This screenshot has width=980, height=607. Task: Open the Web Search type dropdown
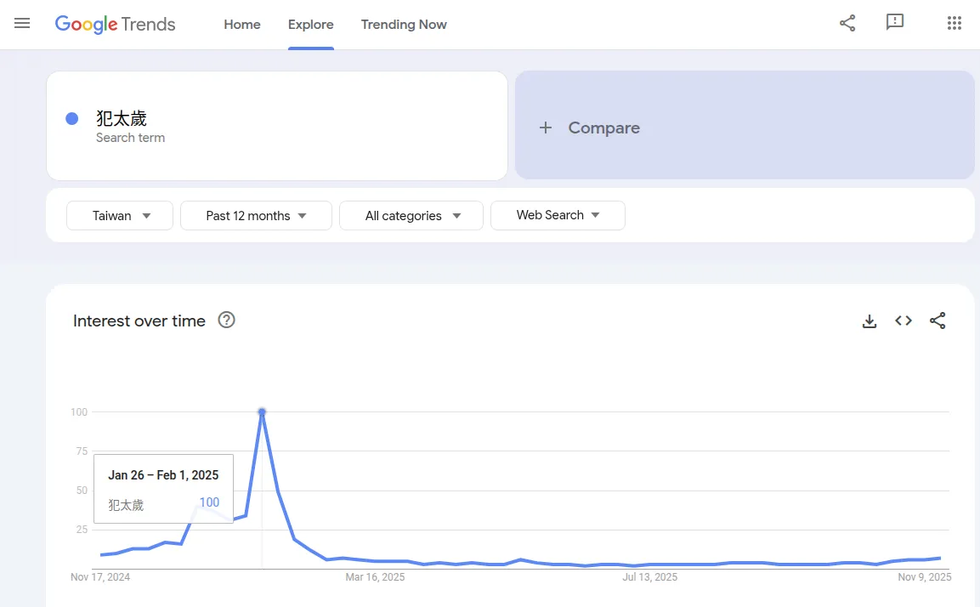pos(558,216)
